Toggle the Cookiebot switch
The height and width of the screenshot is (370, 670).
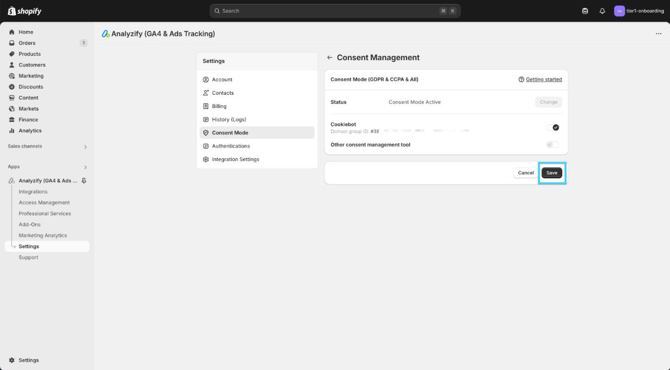553,128
